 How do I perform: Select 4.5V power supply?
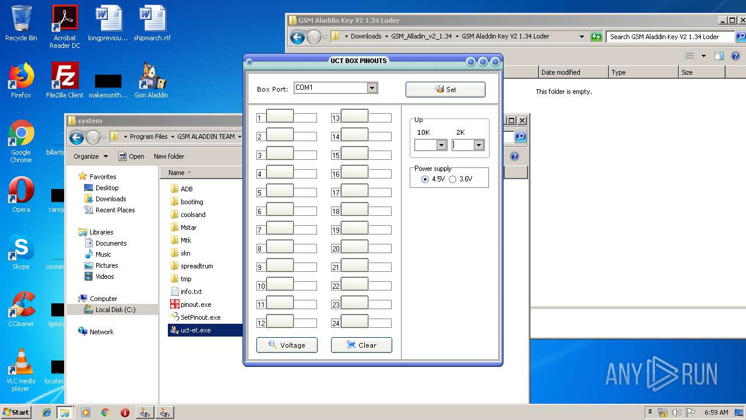pos(425,179)
